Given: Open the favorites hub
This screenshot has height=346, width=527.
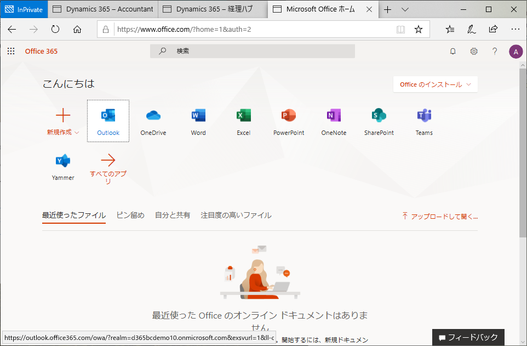Looking at the screenshot, I should click(450, 29).
